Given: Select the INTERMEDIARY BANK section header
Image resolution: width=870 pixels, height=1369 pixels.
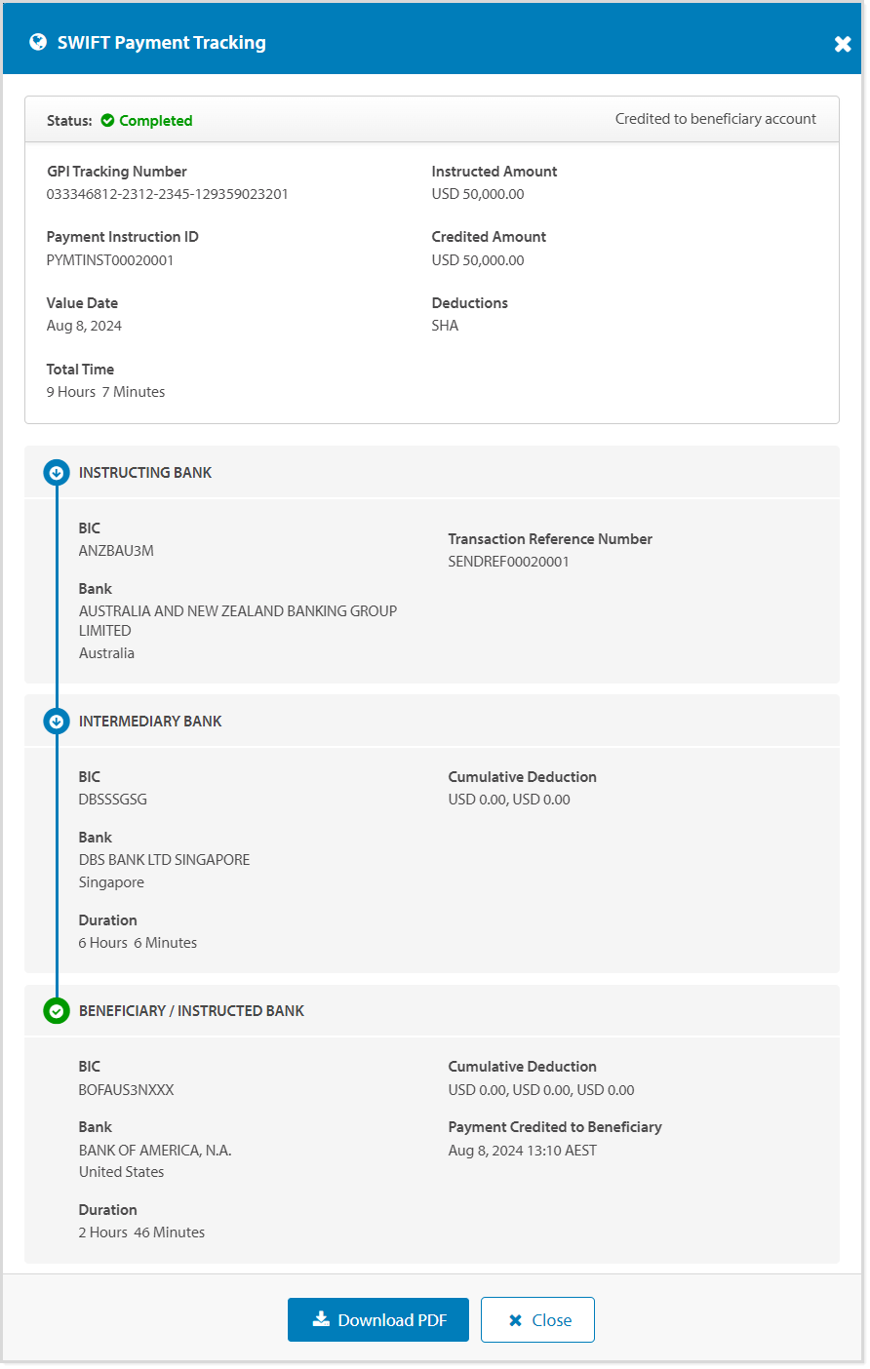Looking at the screenshot, I should pos(149,722).
